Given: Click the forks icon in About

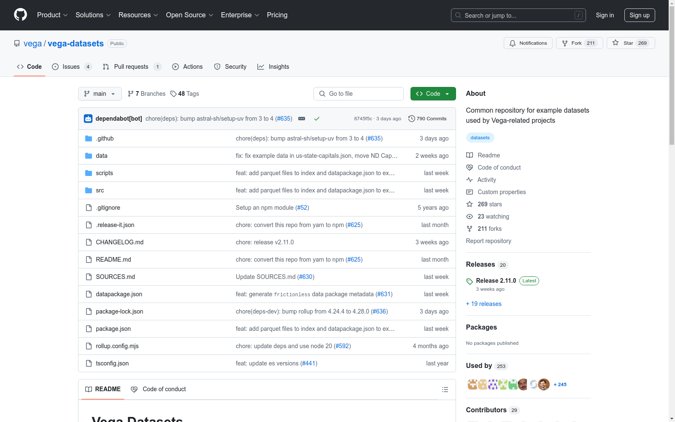Looking at the screenshot, I should click(x=470, y=229).
